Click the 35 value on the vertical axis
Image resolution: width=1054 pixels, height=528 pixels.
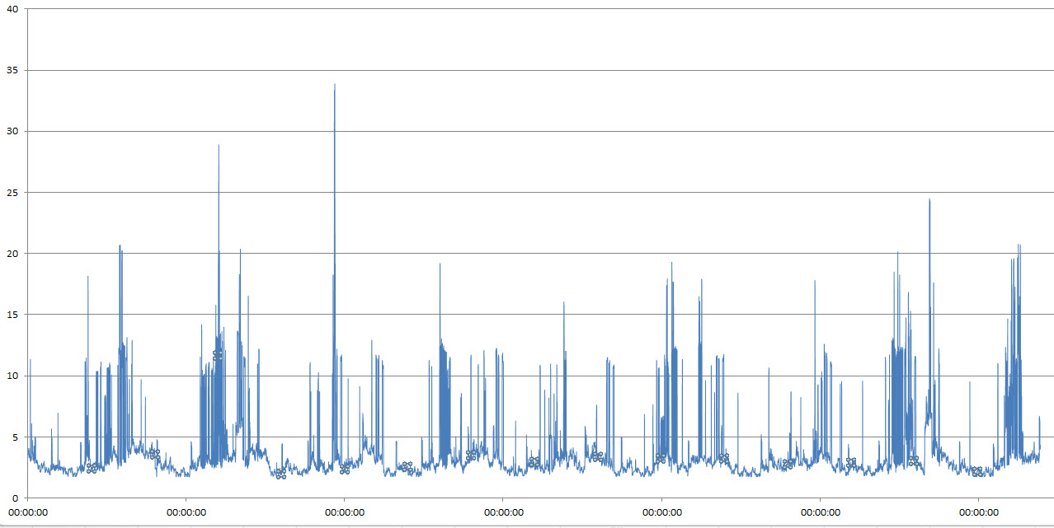12,70
